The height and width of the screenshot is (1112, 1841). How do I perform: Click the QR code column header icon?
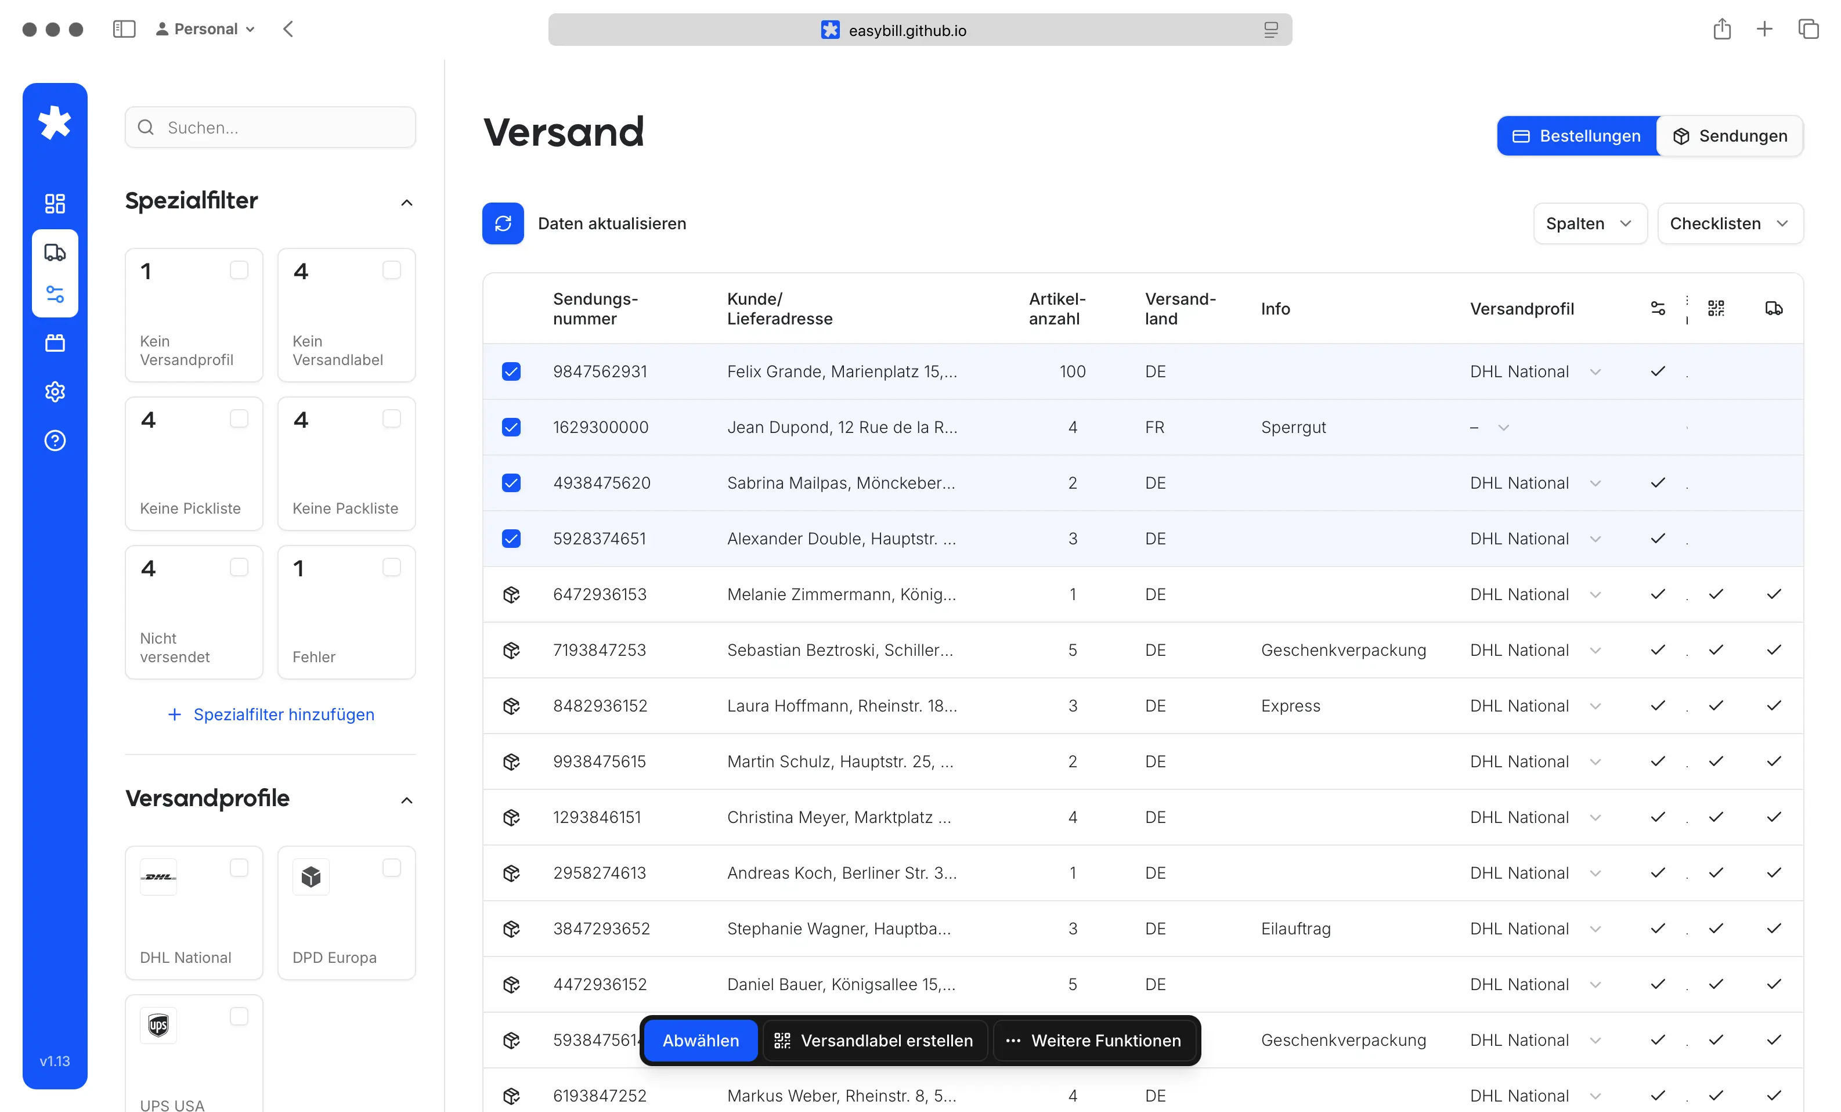tap(1716, 309)
